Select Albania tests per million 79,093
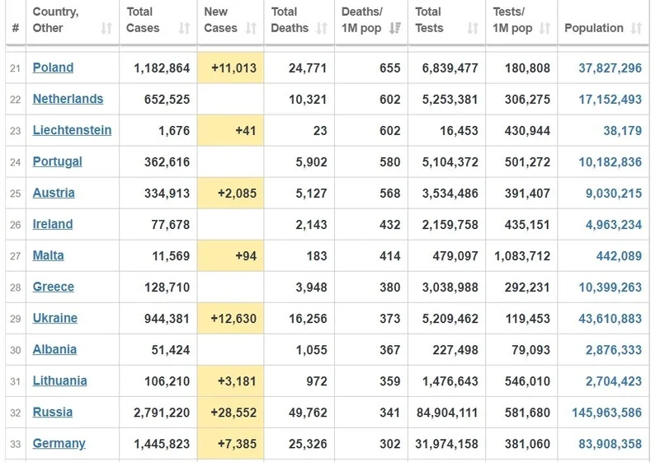Viewport: 660px width, 462px height. point(530,350)
